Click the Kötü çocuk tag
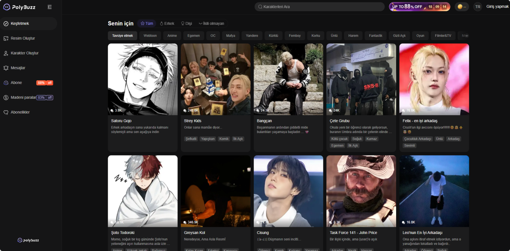This screenshot has width=510, height=251. click(339, 139)
